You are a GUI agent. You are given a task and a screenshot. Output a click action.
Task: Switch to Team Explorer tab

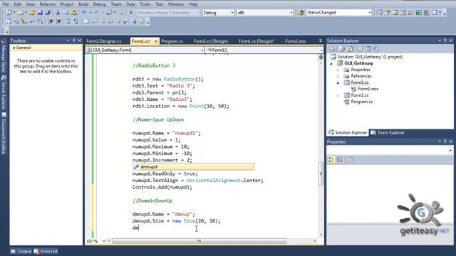388,133
